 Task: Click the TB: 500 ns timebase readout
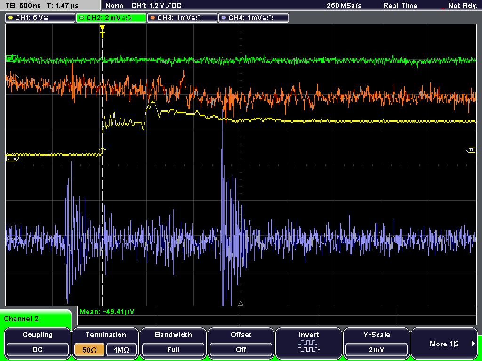(23, 6)
